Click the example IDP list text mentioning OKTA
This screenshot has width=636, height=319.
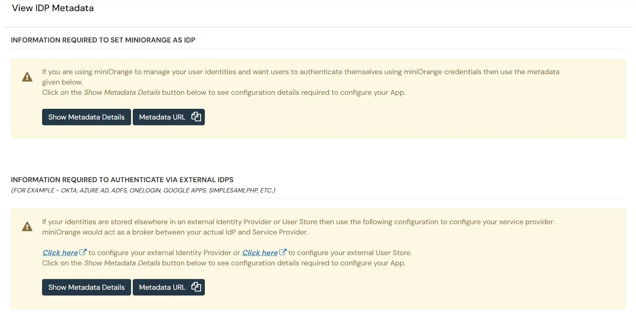[x=143, y=190]
